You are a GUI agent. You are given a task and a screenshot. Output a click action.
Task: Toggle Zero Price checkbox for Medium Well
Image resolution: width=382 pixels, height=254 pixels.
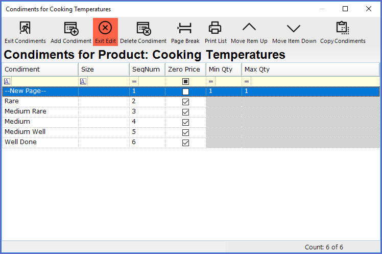pos(185,132)
